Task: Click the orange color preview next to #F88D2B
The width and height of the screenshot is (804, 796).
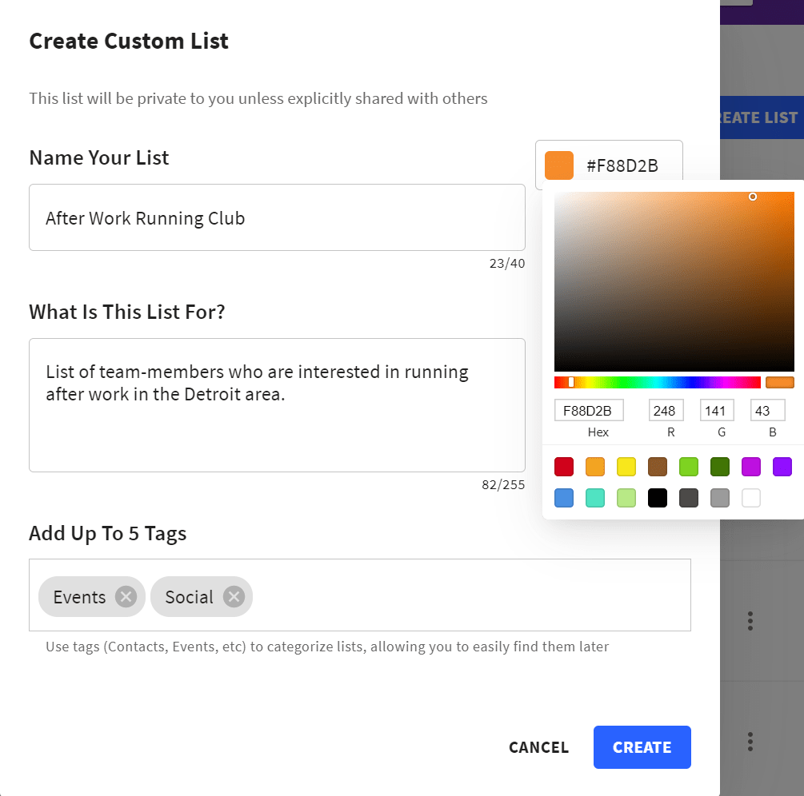Action: (558, 165)
